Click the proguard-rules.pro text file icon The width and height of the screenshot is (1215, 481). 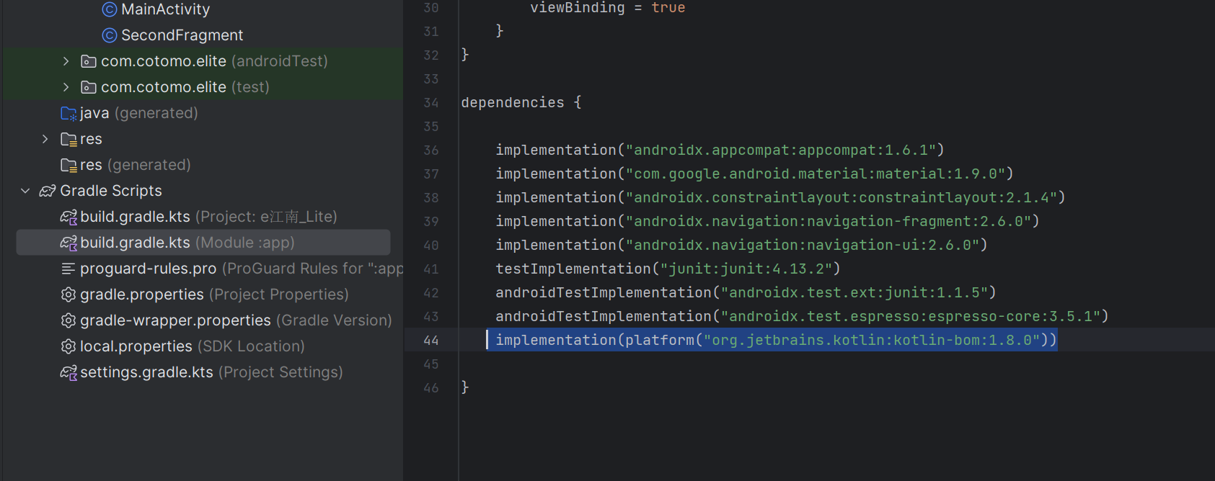pos(69,269)
